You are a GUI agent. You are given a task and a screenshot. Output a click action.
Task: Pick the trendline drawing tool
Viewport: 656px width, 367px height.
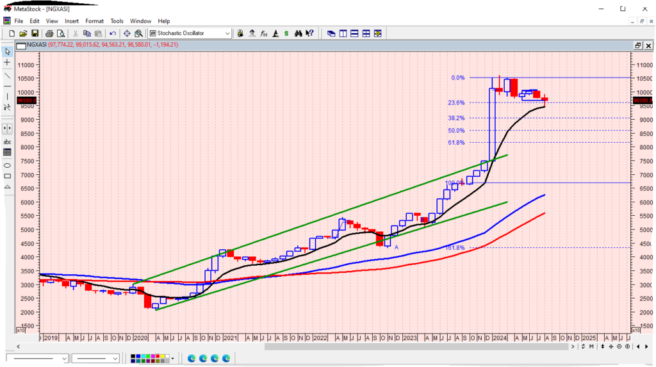7,74
